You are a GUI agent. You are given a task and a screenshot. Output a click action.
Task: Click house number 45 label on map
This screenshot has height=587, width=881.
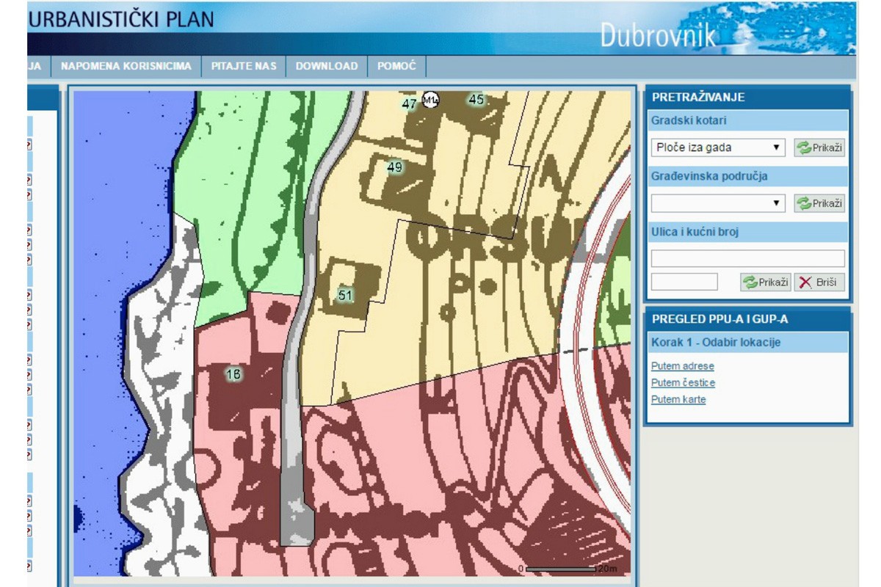(x=476, y=100)
